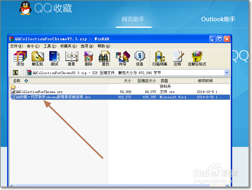Click the QQ penguin logo

click(25, 8)
